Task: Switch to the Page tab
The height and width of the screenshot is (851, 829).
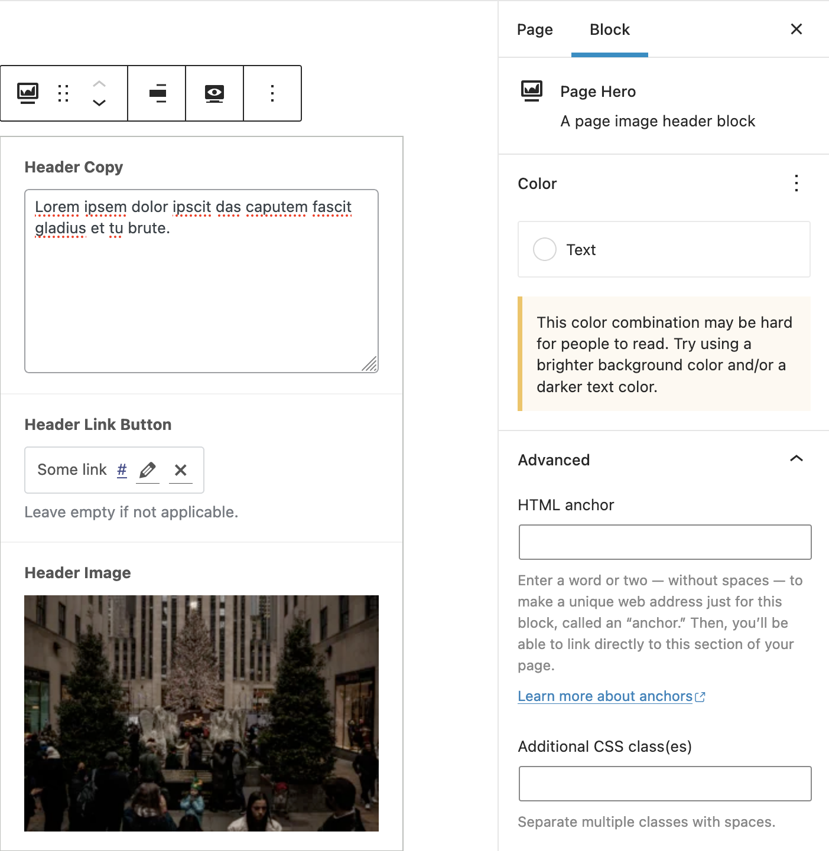Action: 534,29
